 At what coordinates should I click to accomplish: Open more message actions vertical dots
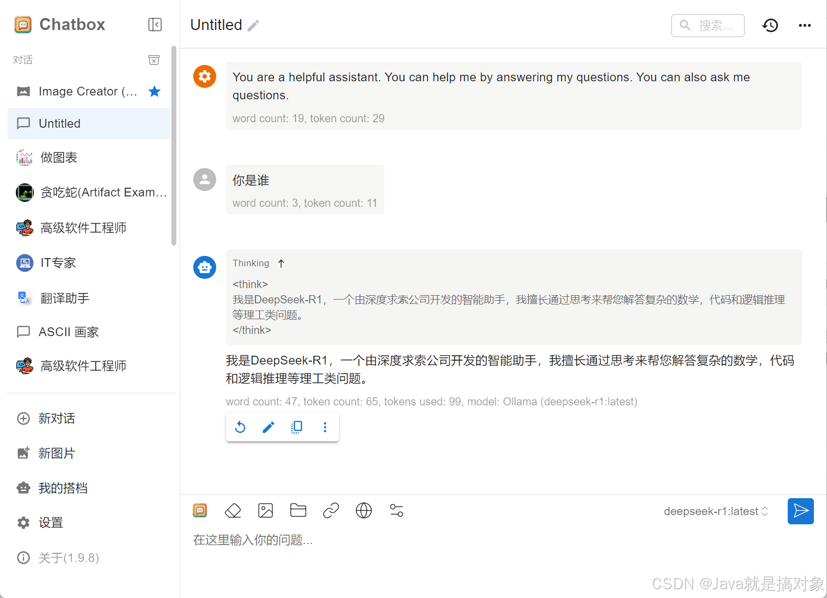click(x=325, y=427)
